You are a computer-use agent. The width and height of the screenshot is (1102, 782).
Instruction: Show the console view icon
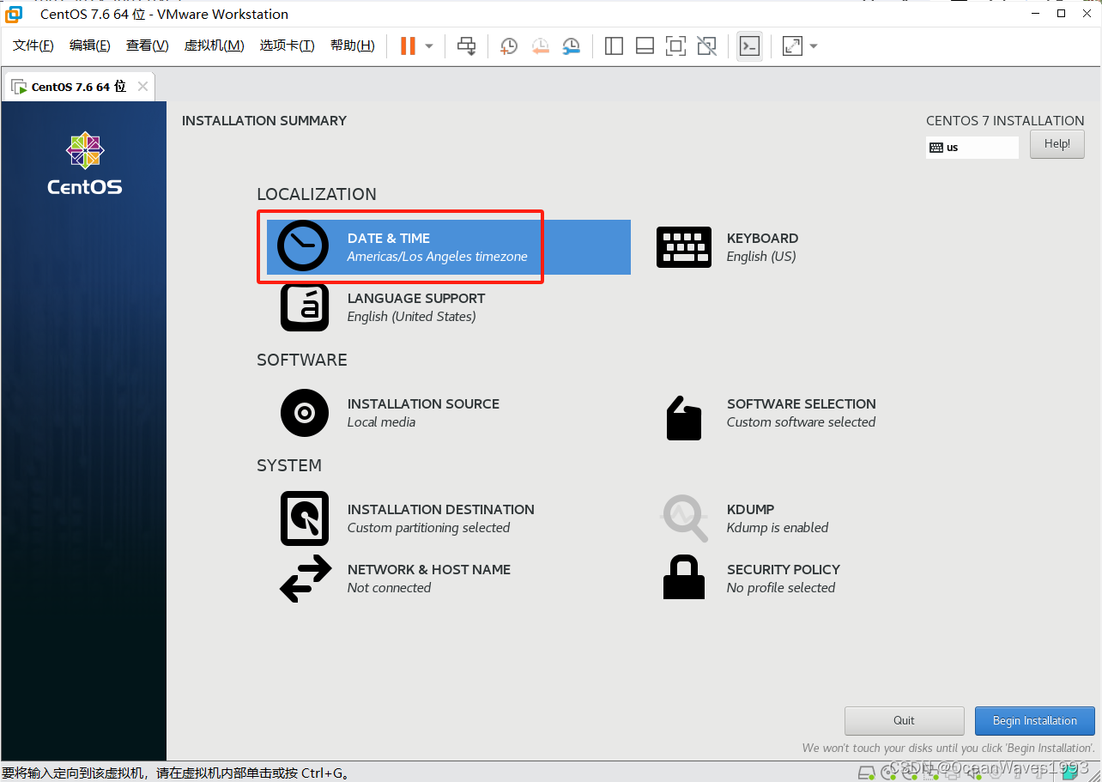coord(749,46)
